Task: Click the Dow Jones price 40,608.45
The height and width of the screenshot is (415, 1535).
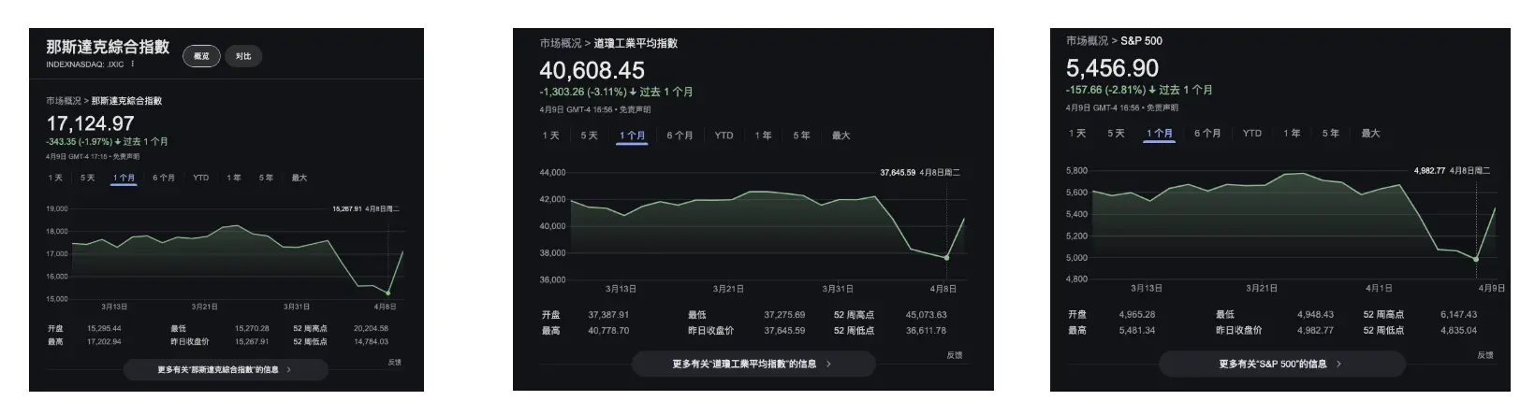Action: (x=592, y=70)
